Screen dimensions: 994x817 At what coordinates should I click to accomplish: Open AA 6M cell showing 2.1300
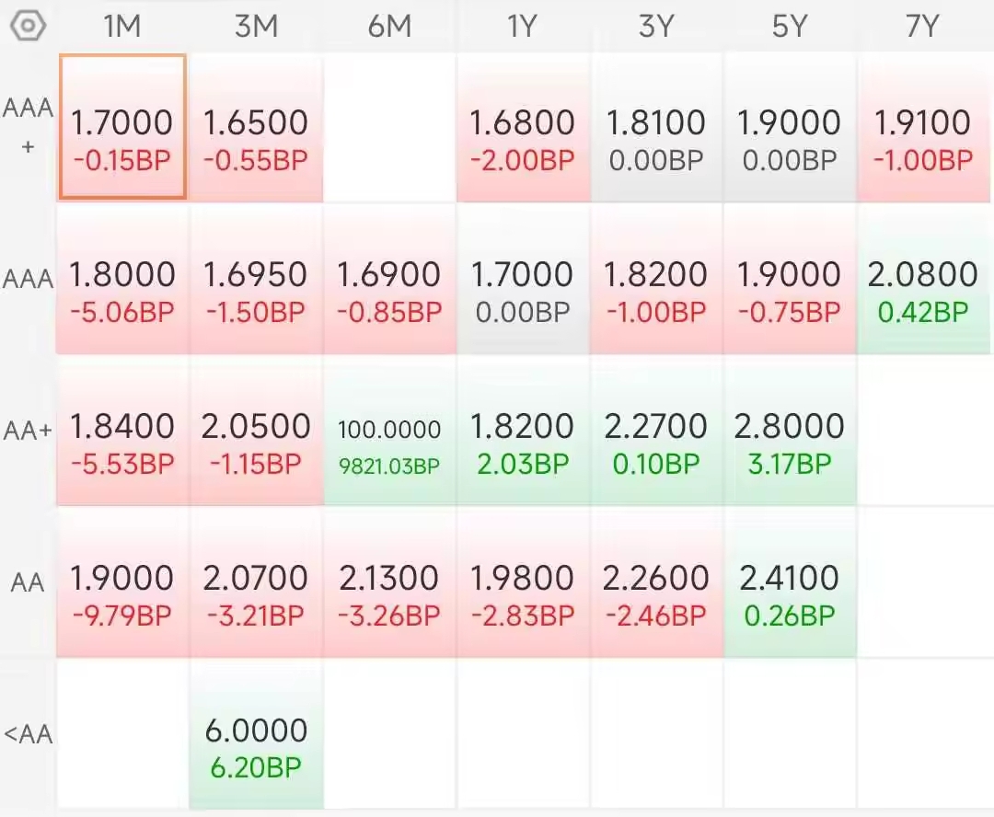[390, 583]
